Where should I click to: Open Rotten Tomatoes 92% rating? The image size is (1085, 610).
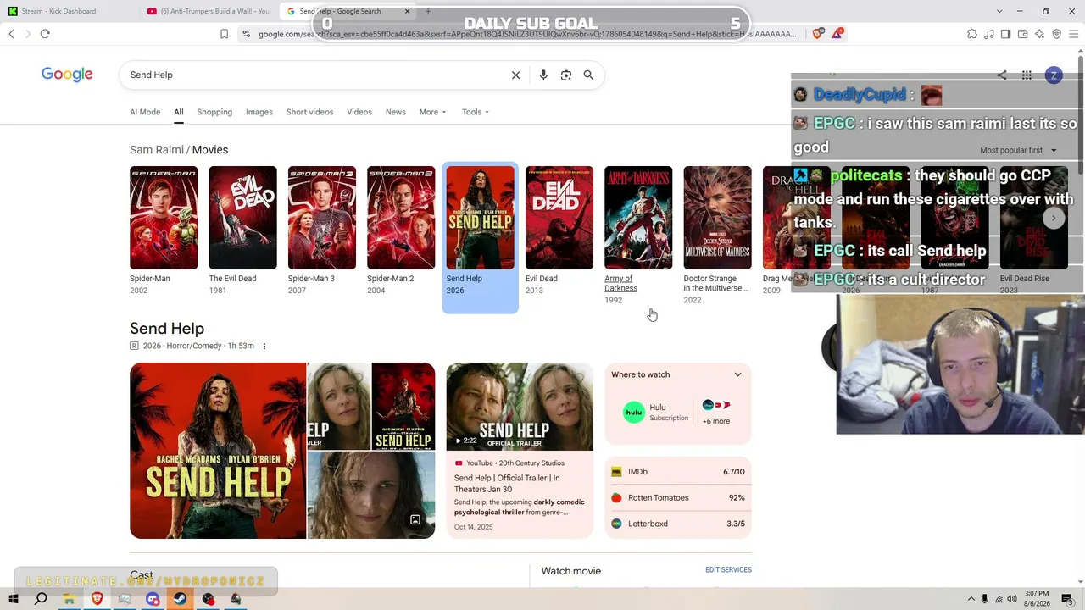click(678, 498)
